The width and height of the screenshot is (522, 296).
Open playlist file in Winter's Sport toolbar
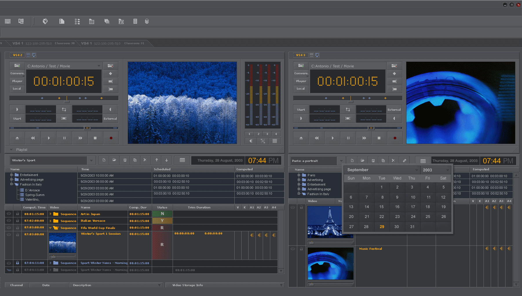pyautogui.click(x=114, y=160)
